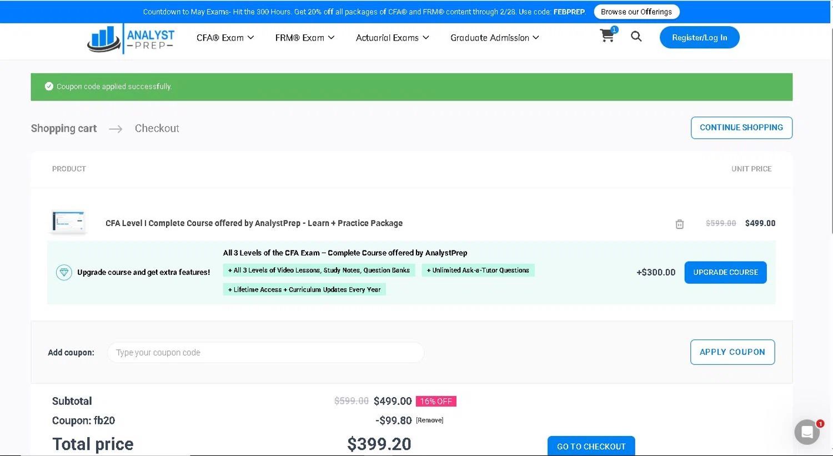833x456 pixels.
Task: Focus the coupon code input field
Action: pos(265,352)
